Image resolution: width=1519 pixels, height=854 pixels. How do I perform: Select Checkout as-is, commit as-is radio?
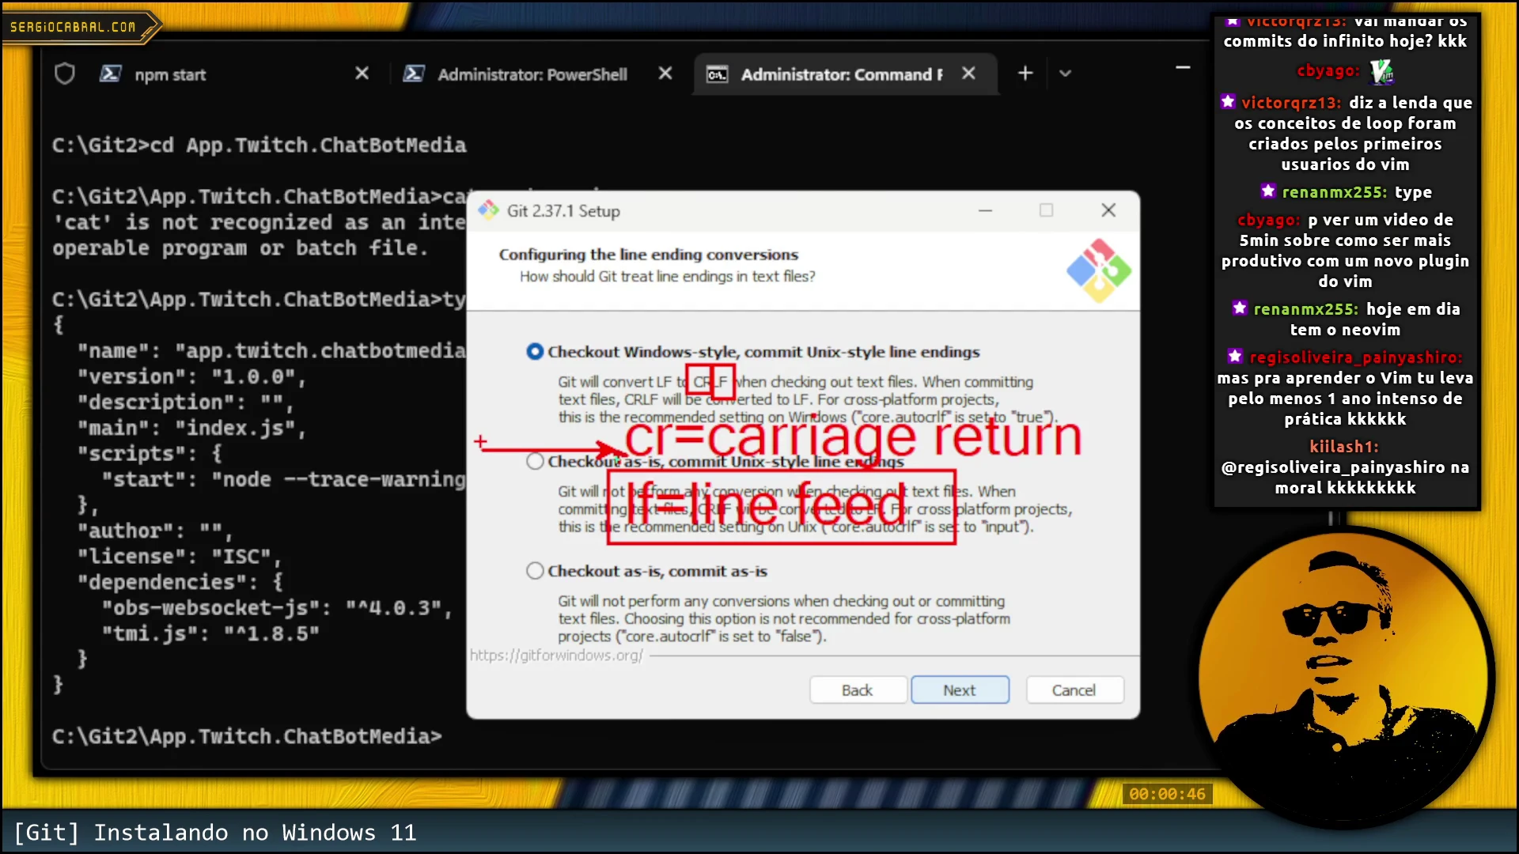click(x=535, y=571)
